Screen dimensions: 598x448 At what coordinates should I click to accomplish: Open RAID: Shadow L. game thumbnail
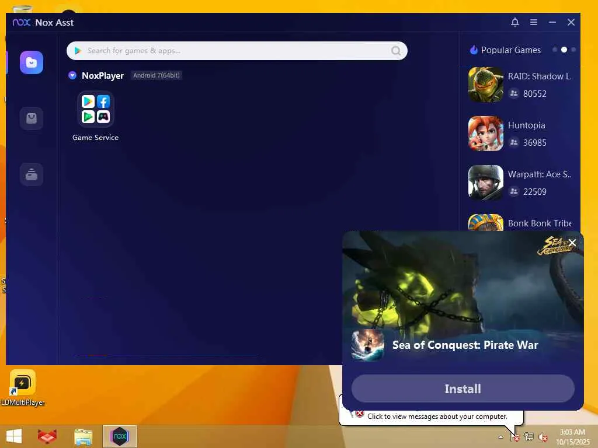[485, 85]
